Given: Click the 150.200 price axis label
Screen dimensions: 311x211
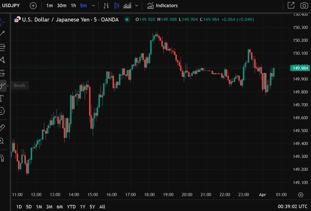Looking at the screenshot, I should point(300,40).
